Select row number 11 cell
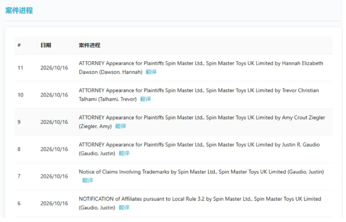Viewport: 346px width, 222px height. pyautogui.click(x=20, y=68)
